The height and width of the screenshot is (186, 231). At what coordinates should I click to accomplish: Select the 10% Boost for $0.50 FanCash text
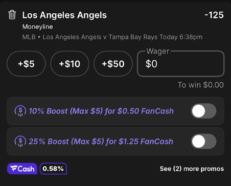tap(101, 111)
